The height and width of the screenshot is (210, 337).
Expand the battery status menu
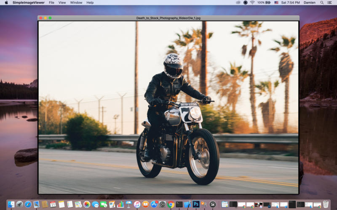(264, 3)
